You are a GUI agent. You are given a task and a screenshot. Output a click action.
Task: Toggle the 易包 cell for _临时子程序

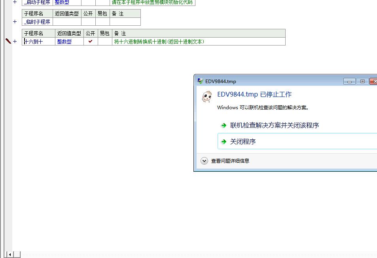coord(103,22)
